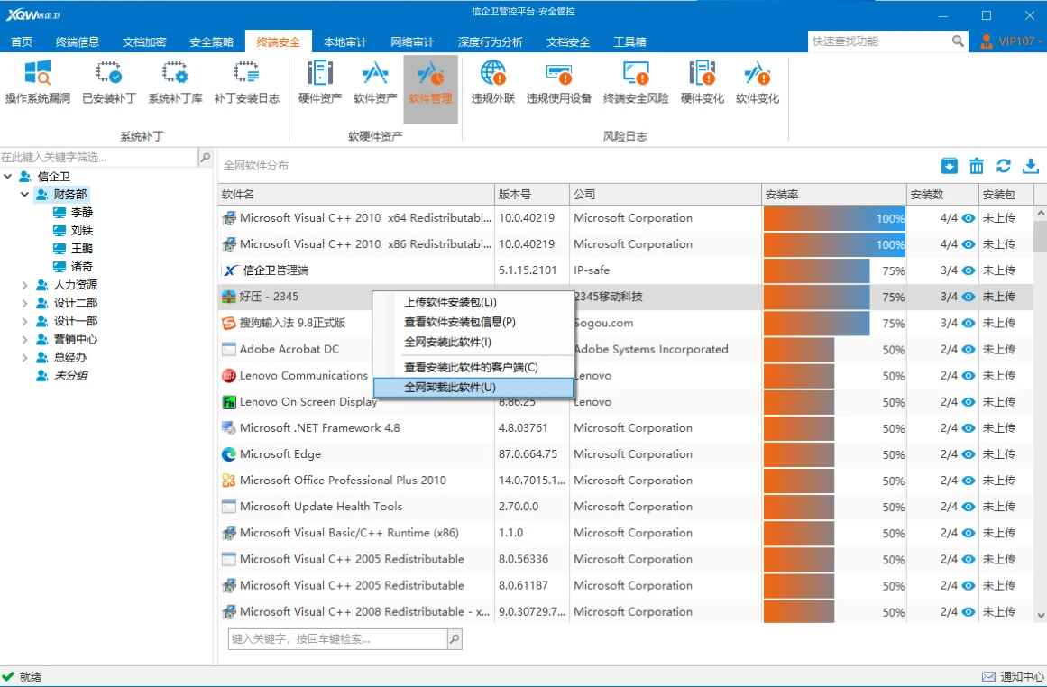Choose 查看软件安装包信息(P) in the context menu
Viewport: 1047px width, 687px height.
473,322
